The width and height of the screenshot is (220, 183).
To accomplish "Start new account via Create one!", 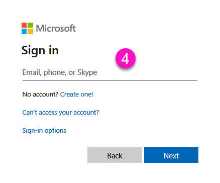I will pyautogui.click(x=77, y=95).
